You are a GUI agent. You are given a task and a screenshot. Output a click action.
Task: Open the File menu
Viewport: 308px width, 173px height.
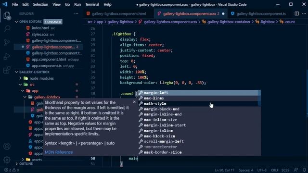point(15,4)
